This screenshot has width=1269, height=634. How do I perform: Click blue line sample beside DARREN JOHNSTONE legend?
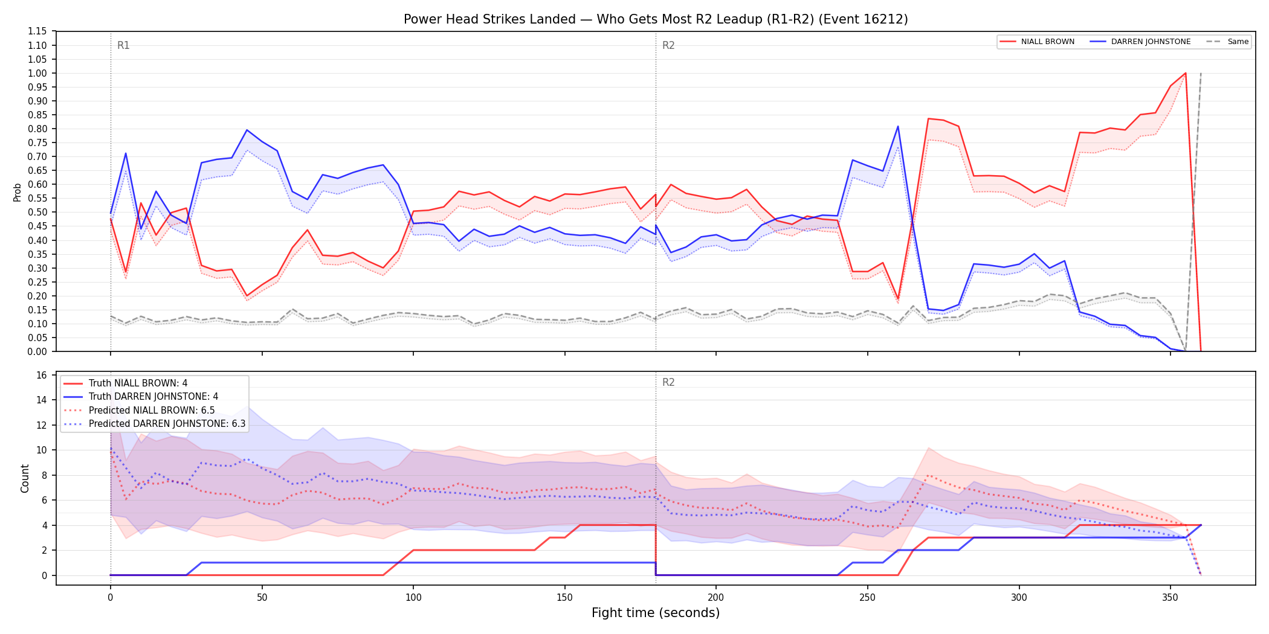[x=1097, y=42]
